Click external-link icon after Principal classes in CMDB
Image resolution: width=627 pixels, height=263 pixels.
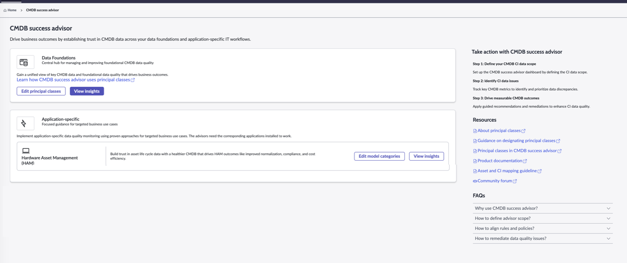click(559, 151)
